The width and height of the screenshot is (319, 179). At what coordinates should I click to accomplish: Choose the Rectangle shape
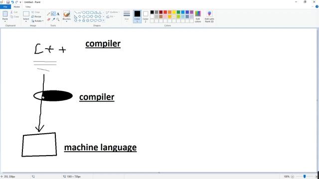pos(88,12)
